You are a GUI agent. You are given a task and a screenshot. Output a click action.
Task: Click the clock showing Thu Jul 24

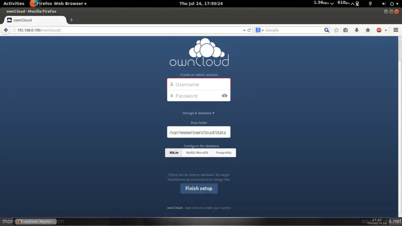click(x=201, y=4)
